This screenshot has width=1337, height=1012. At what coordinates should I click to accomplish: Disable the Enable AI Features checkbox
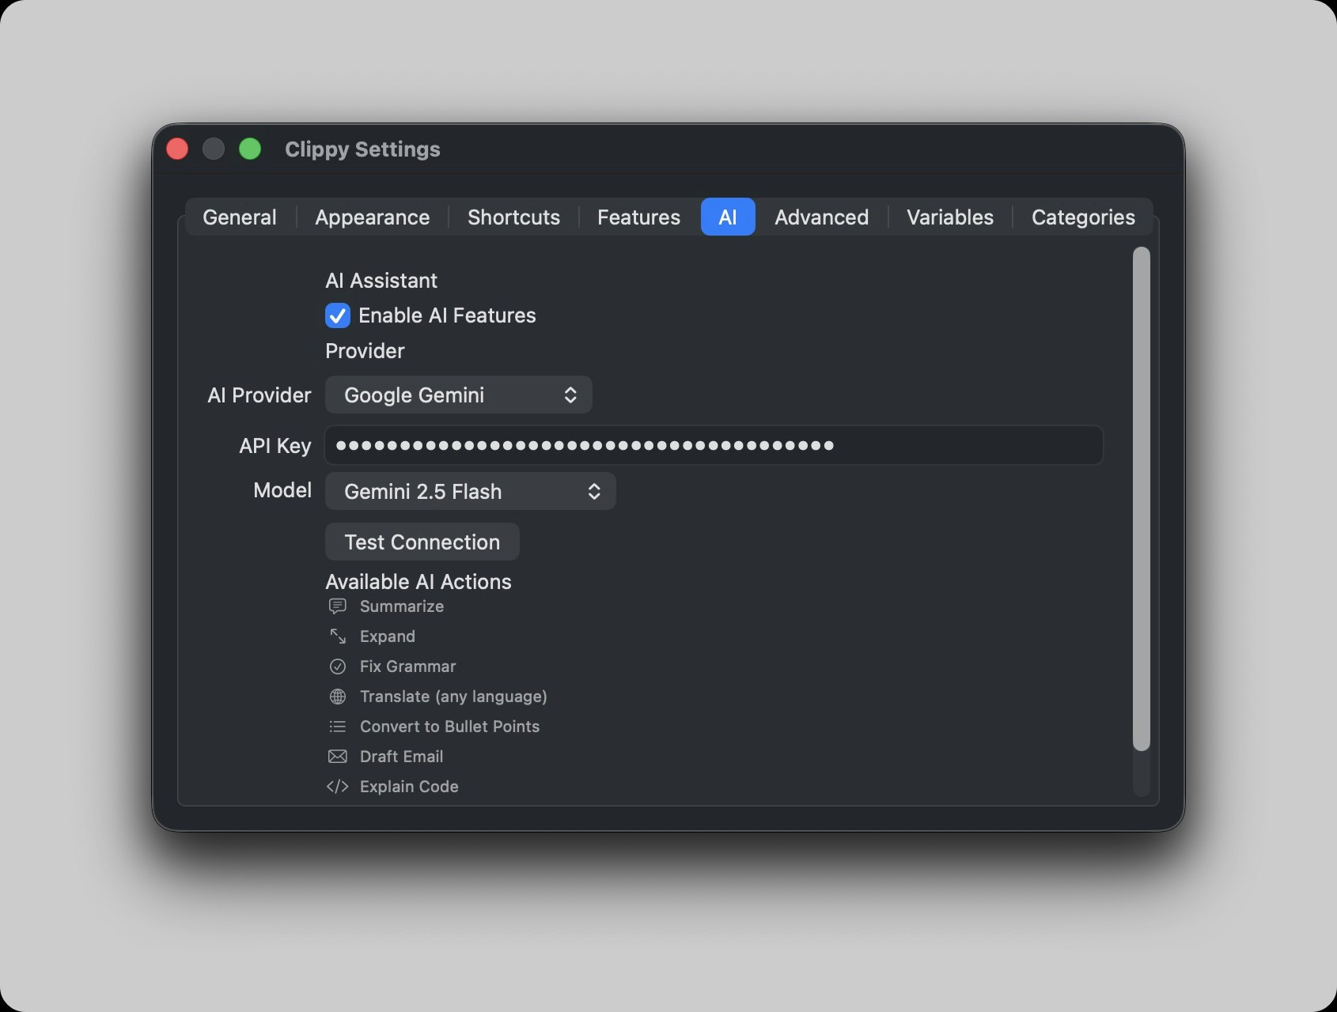pos(337,315)
